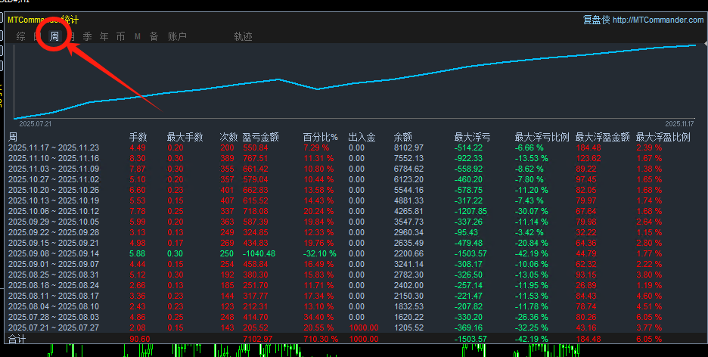Click the 最大浮盈比例 column header
Image resolution: width=708 pixels, height=357 pixels.
[x=663, y=137]
